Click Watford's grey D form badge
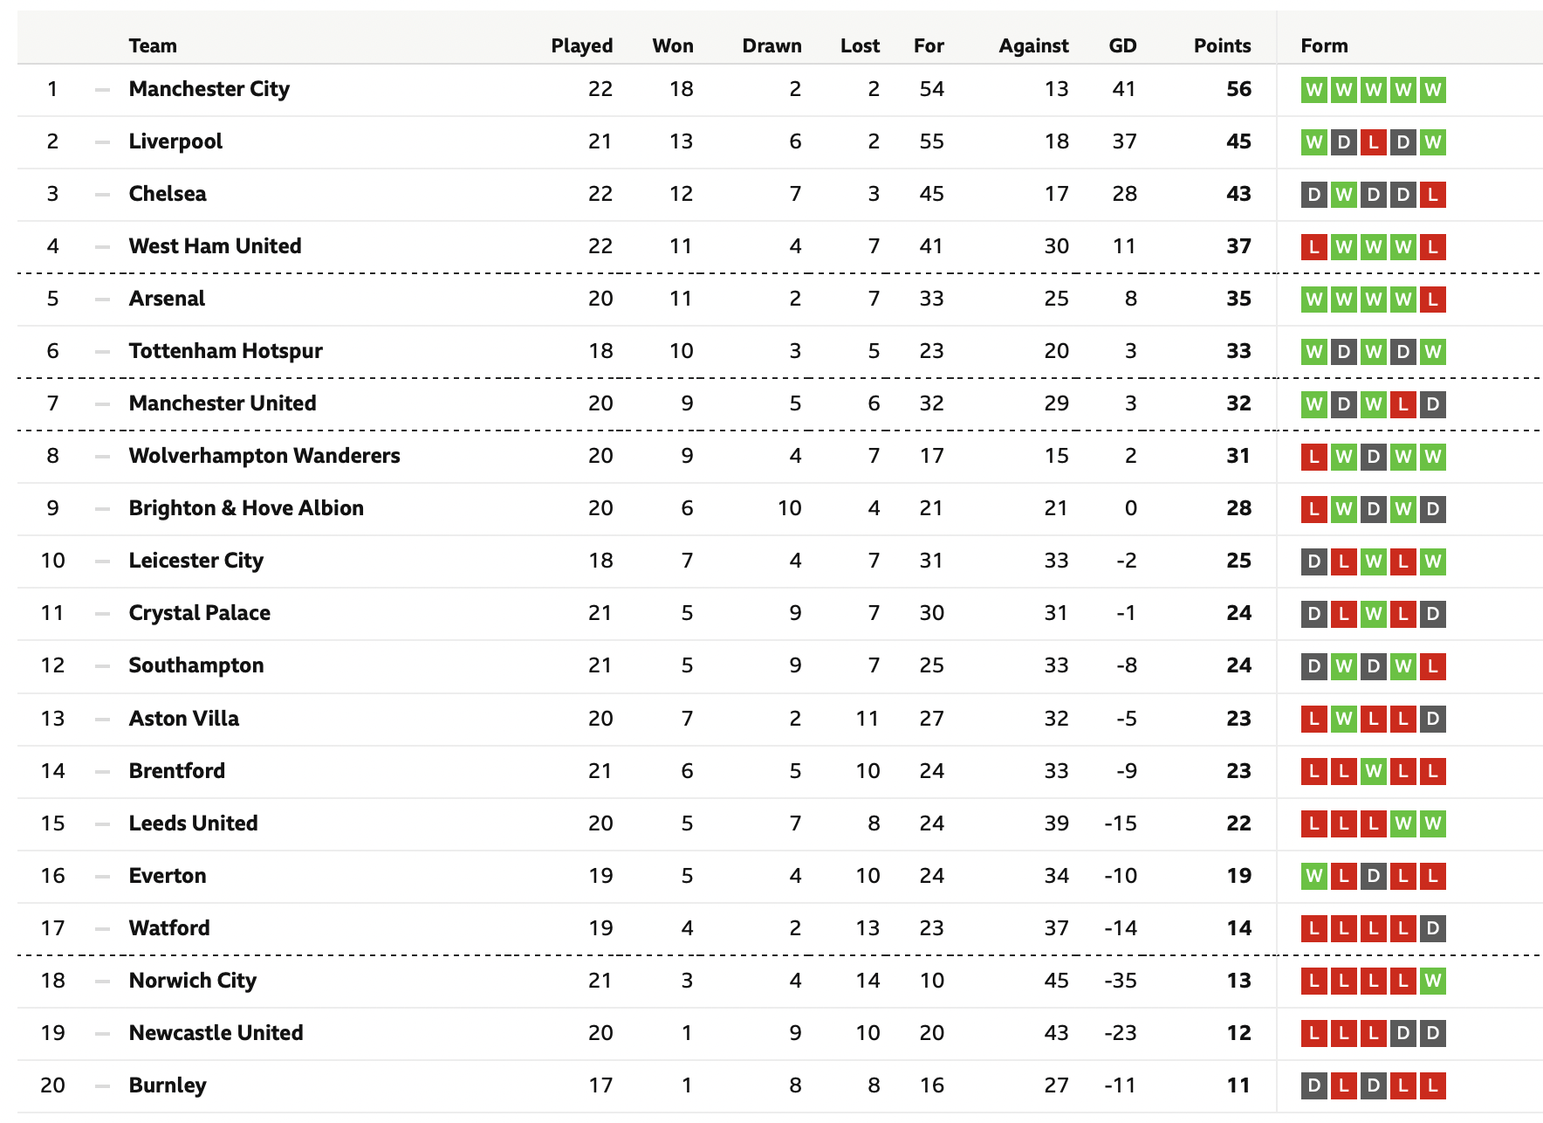This screenshot has height=1123, width=1543. point(1432,928)
